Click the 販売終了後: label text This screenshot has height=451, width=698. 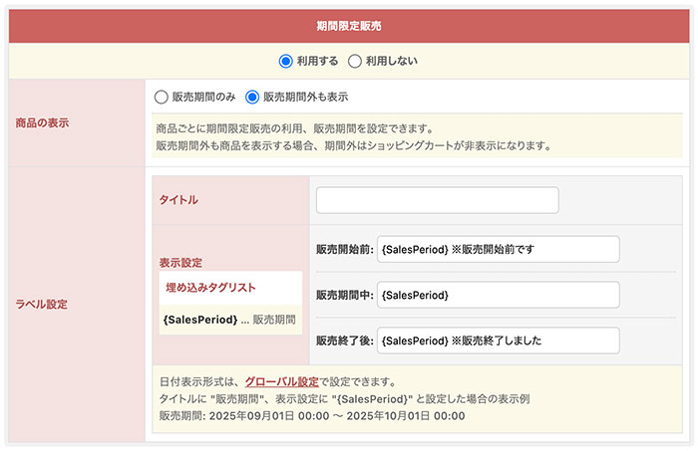pyautogui.click(x=344, y=340)
